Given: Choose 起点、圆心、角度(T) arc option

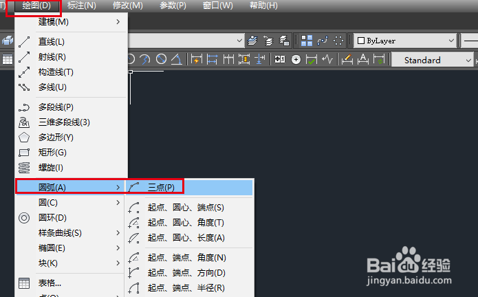Looking at the screenshot, I should pos(189,223).
